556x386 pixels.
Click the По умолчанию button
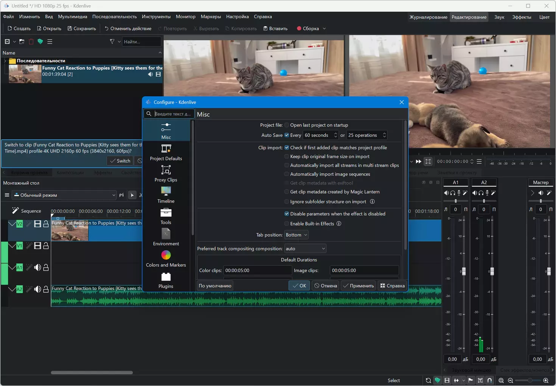pos(215,286)
